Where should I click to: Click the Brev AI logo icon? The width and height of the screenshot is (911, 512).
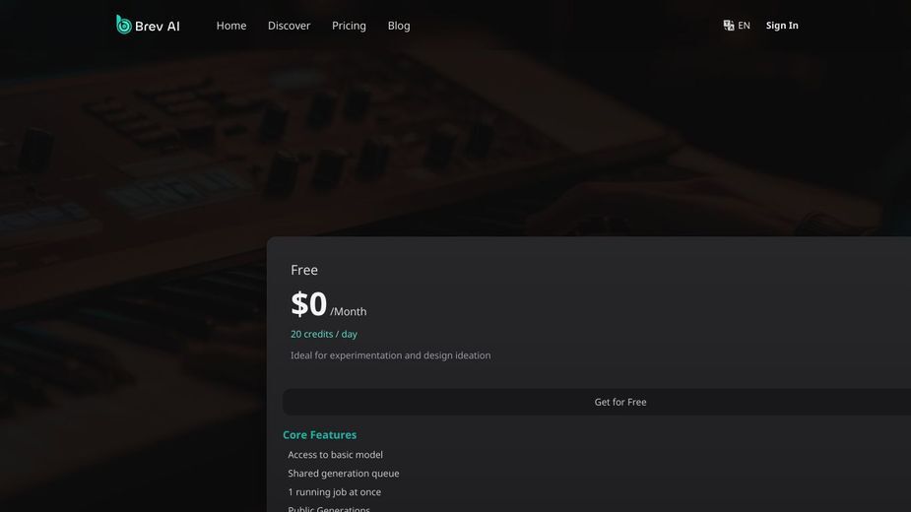[x=123, y=25]
